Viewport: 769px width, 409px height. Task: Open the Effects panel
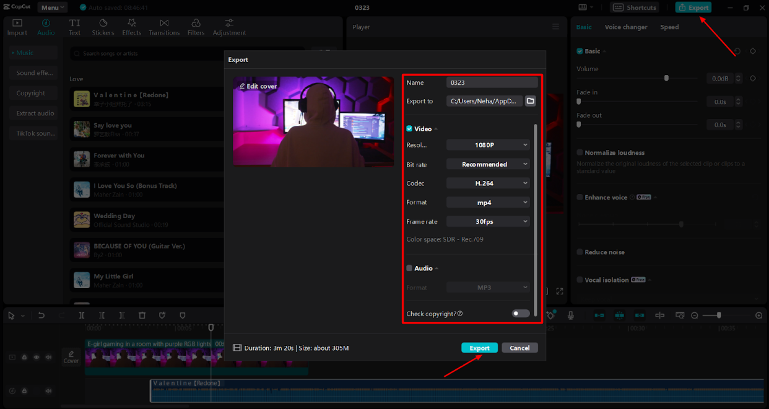[131, 27]
